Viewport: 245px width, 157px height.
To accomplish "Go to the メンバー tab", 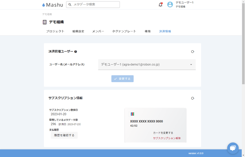I will pyautogui.click(x=98, y=31).
